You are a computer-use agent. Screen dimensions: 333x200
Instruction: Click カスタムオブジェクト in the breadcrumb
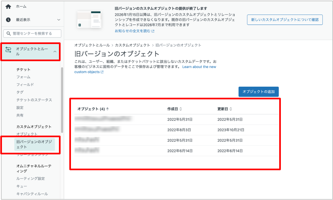click(132, 45)
